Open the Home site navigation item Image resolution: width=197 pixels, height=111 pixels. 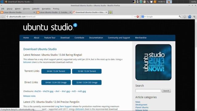click(26, 38)
